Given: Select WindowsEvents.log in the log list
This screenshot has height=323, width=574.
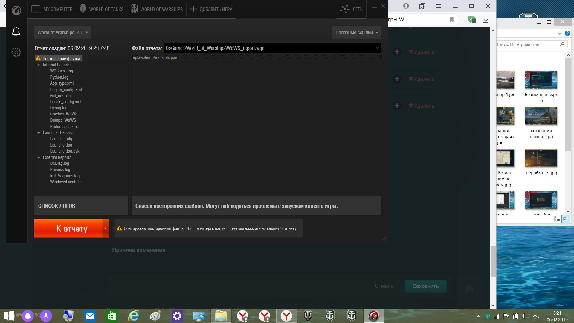Looking at the screenshot, I should 67,182.
